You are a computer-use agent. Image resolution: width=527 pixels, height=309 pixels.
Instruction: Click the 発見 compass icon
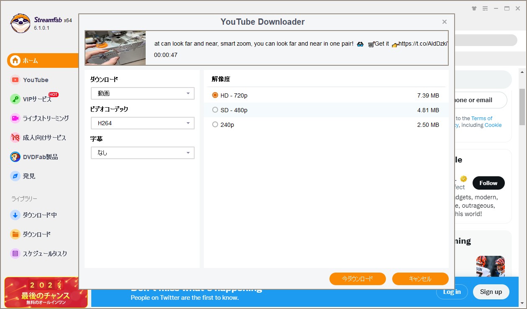(15, 176)
